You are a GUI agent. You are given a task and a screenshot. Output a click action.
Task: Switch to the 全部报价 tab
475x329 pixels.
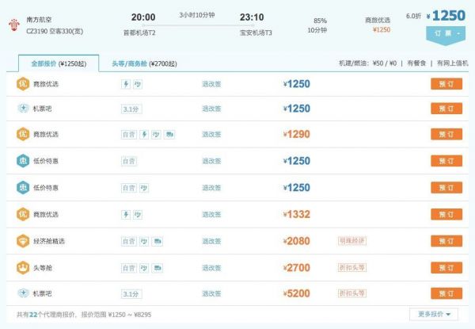click(x=58, y=63)
